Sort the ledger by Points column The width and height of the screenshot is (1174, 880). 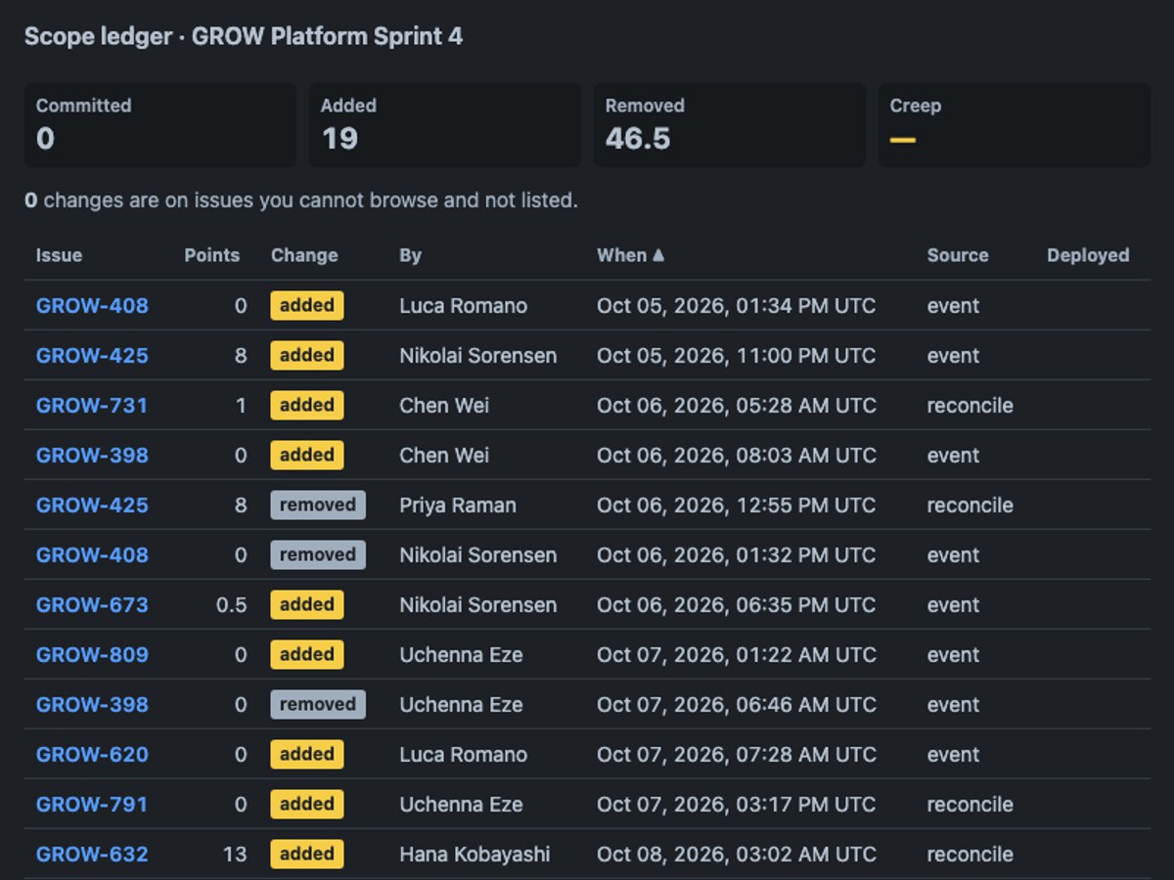[211, 255]
